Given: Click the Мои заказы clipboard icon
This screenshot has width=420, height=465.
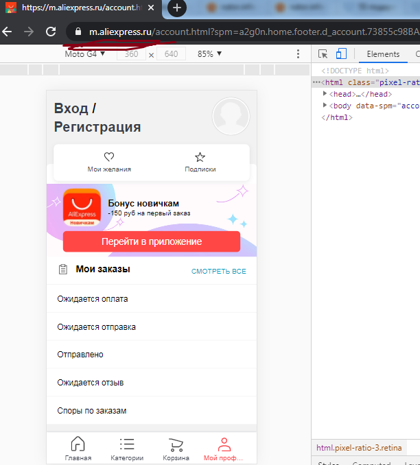Looking at the screenshot, I should [62, 270].
